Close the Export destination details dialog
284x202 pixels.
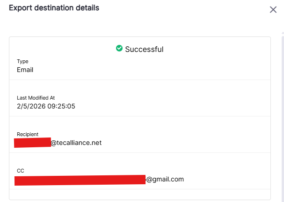273,9
